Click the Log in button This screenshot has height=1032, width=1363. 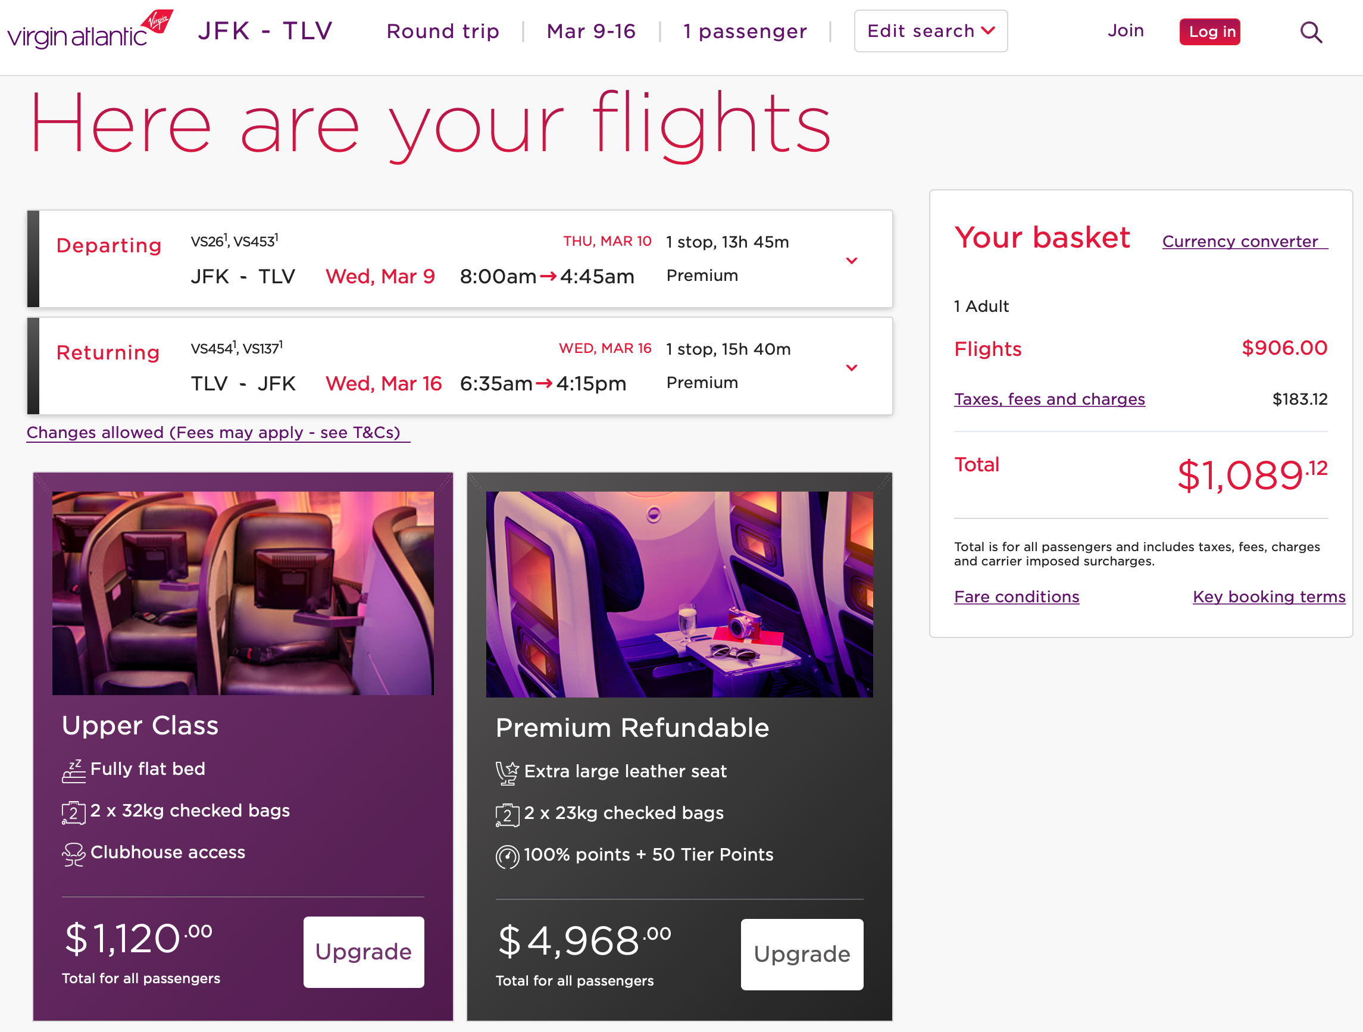tap(1209, 32)
